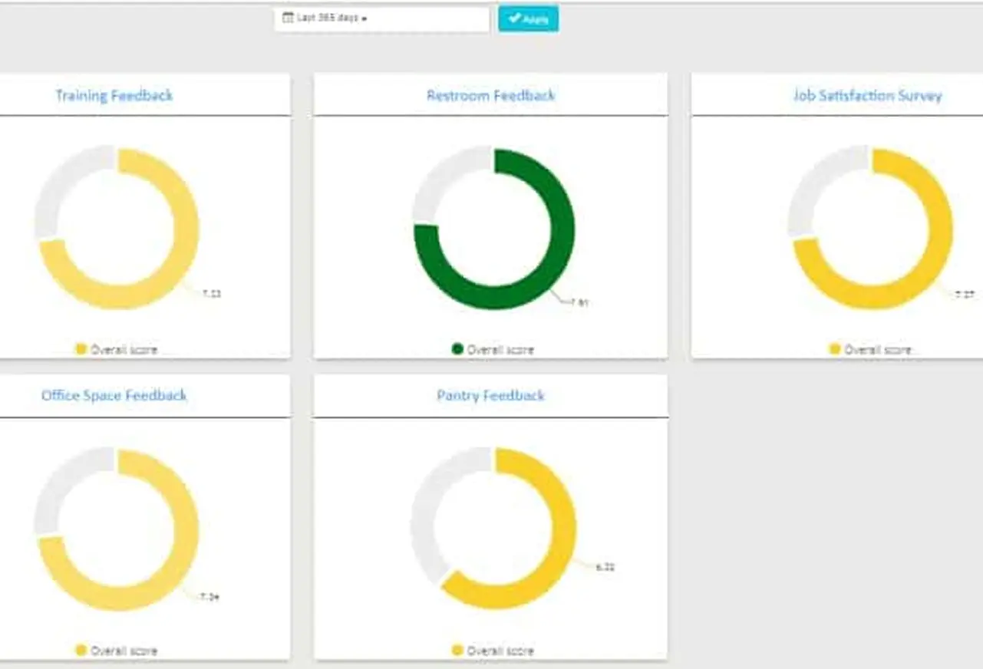
Task: Click the caret arrow next to Last 365 days
Action: click(x=364, y=18)
